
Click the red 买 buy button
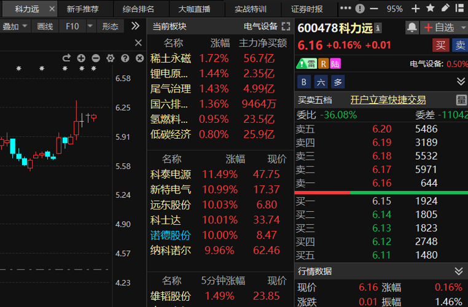coord(440,45)
